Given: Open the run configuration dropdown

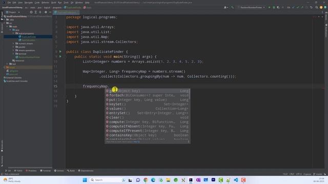Looking at the screenshot, I should [251, 7].
